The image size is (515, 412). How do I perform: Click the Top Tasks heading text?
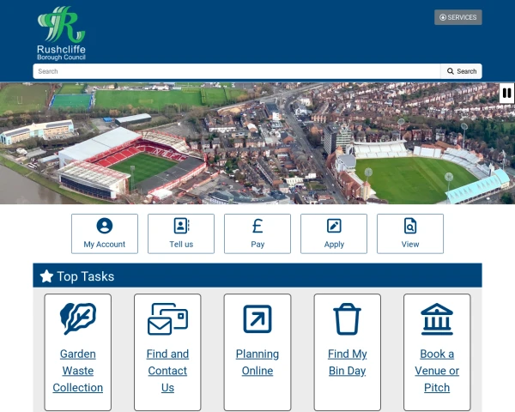(x=85, y=276)
